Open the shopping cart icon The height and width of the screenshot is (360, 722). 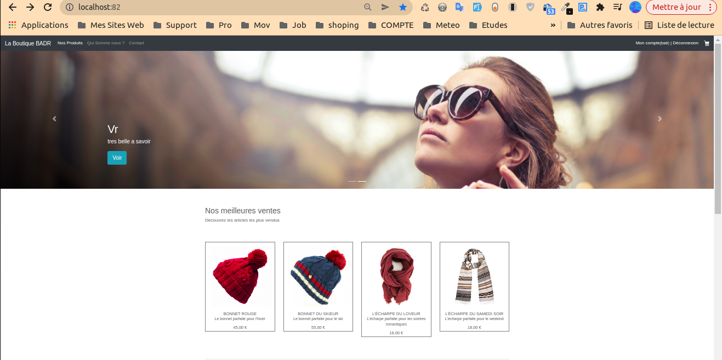pyautogui.click(x=707, y=43)
